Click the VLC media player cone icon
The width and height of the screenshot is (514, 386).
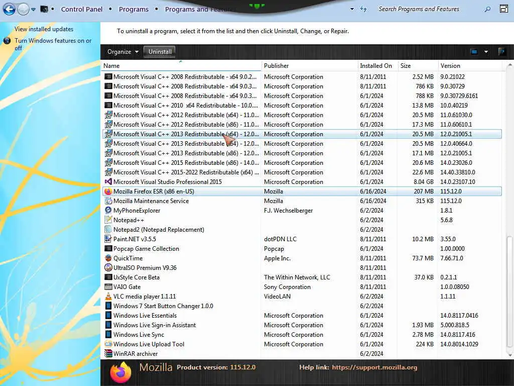point(108,296)
